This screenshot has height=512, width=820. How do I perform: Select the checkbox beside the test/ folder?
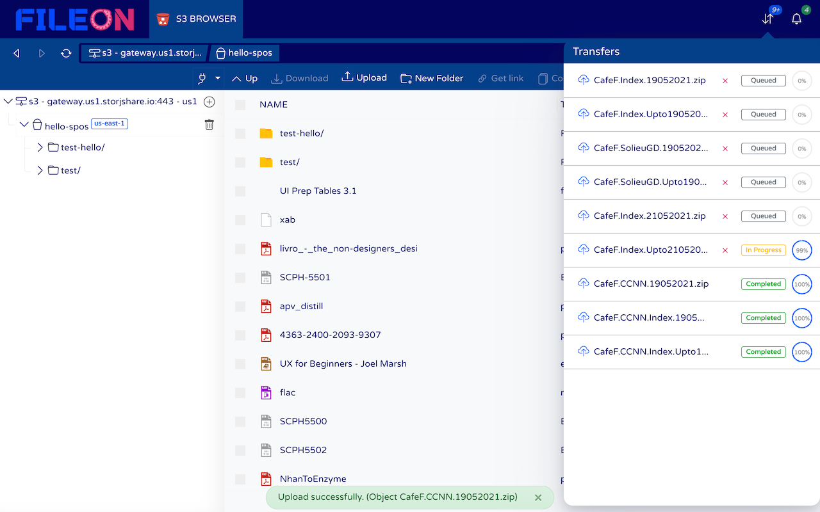coord(240,163)
